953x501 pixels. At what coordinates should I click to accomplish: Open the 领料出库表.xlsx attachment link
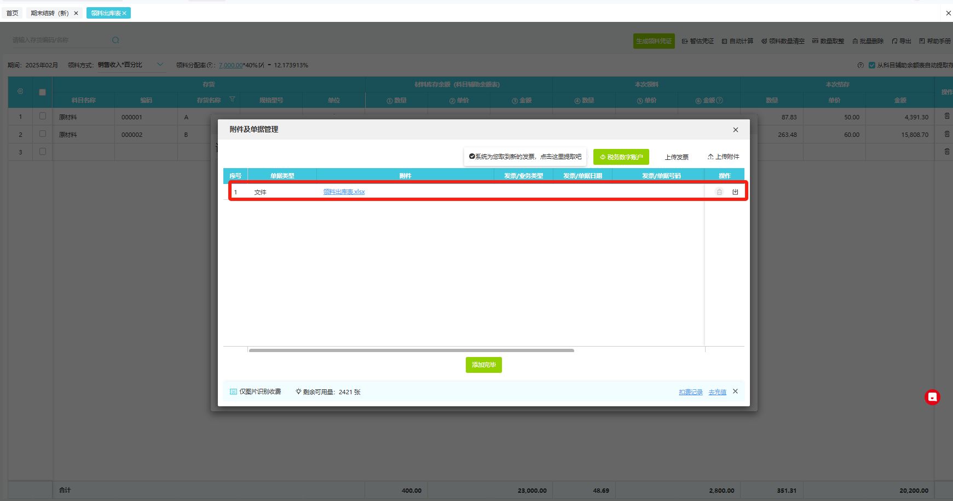pos(344,192)
